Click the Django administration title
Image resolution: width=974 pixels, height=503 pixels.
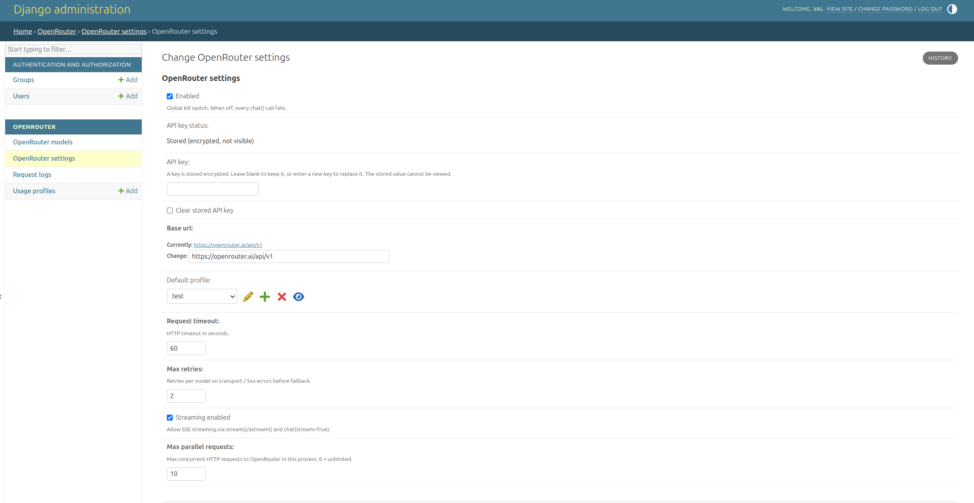[x=72, y=9]
